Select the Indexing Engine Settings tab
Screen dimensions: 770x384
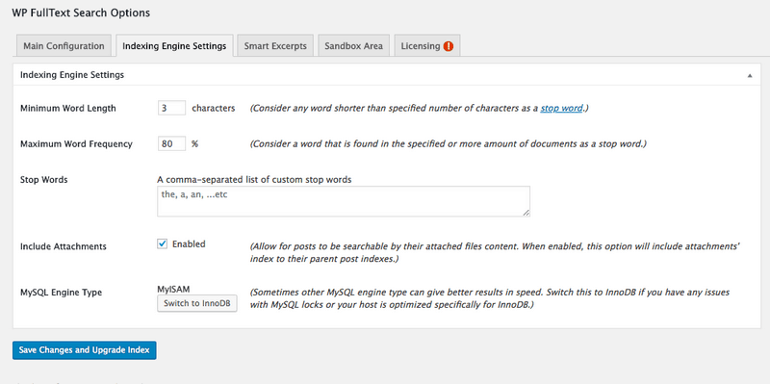174,46
